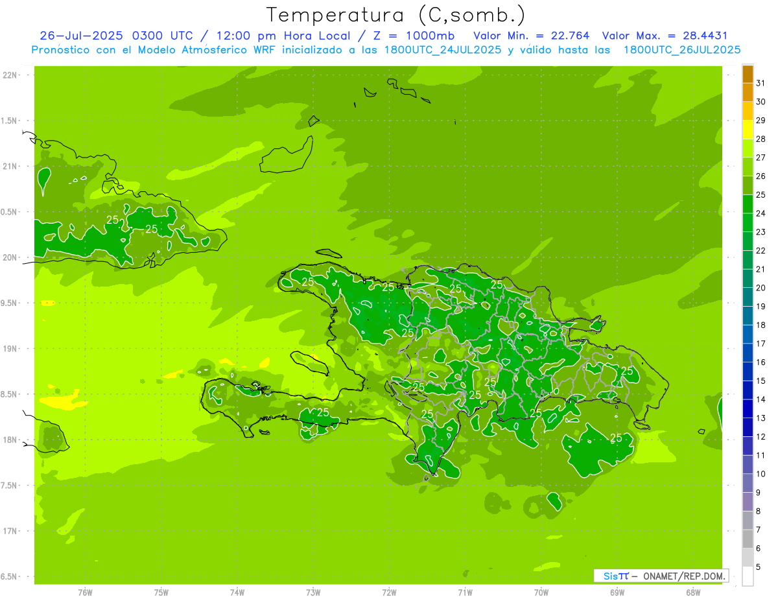Select the 20N latitude axis label
The height and width of the screenshot is (601, 778).
click(x=10, y=257)
